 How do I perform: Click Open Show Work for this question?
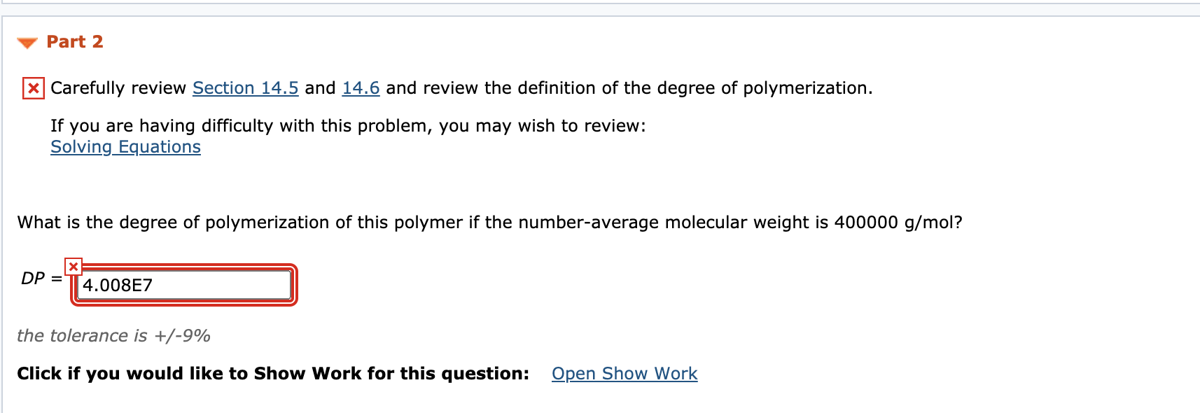(624, 373)
